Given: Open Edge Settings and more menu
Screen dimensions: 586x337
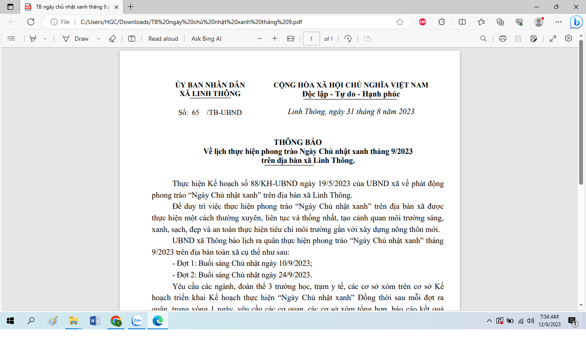Looking at the screenshot, I should [558, 22].
